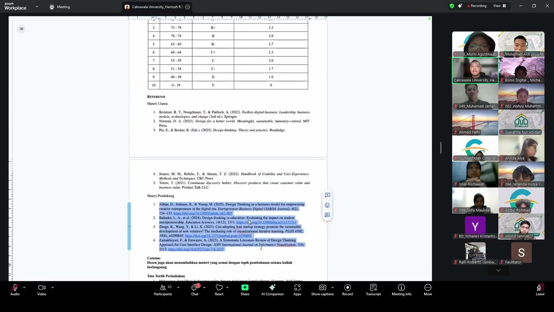Open Meeting info
The width and height of the screenshot is (554, 312).
[x=402, y=290]
